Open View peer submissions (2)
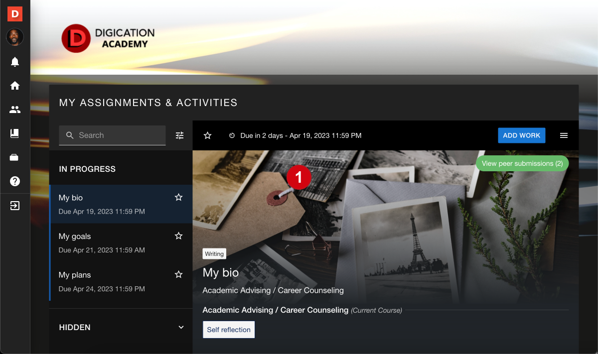598x354 pixels. [522, 163]
